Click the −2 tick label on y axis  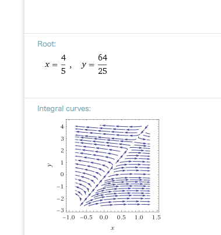[60, 198]
